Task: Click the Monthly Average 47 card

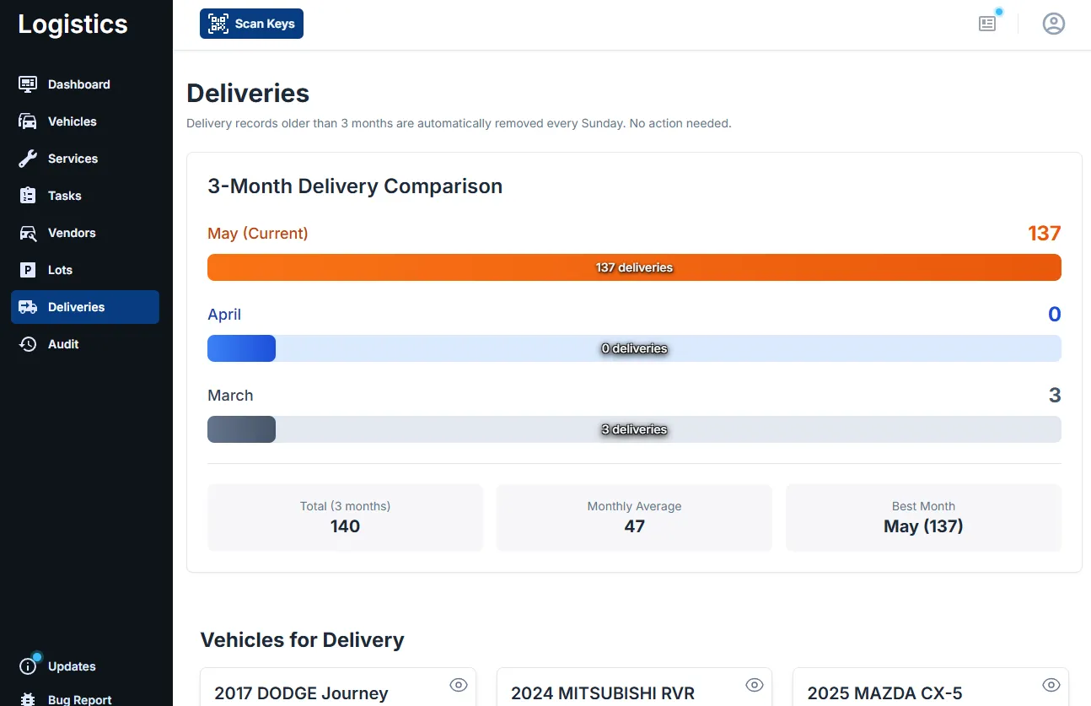Action: click(634, 518)
